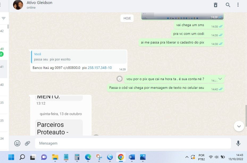This screenshot has width=247, height=163.
Task: Show hidden system tray icons
Action: tap(187, 157)
